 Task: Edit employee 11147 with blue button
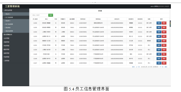159,63
